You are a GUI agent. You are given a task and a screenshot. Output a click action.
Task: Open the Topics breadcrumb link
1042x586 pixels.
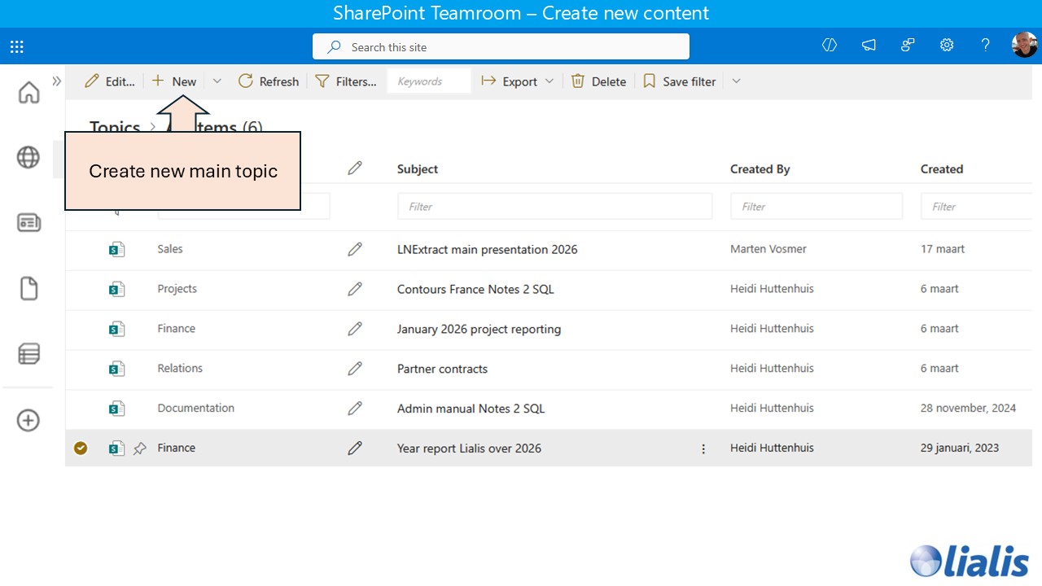(115, 128)
